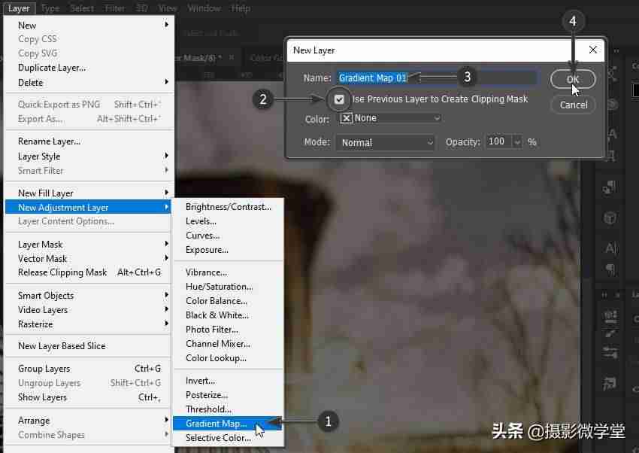Select Curves adjustment layer

tap(227, 236)
